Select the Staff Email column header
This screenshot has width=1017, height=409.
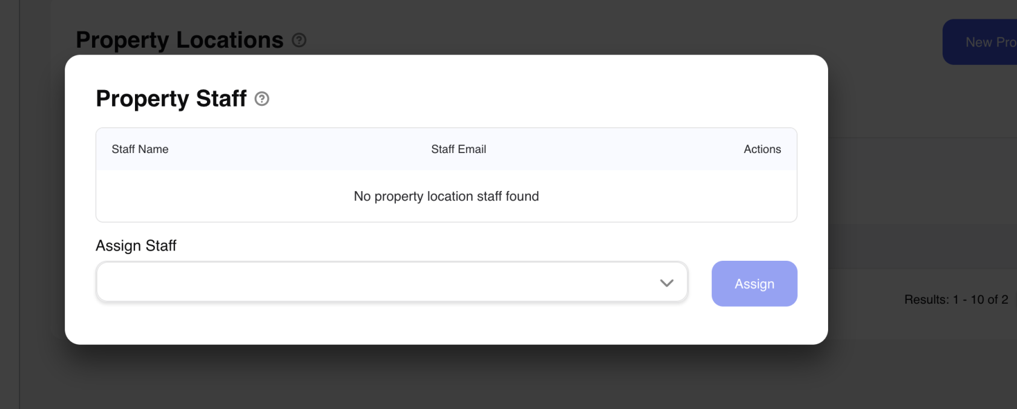pos(458,149)
